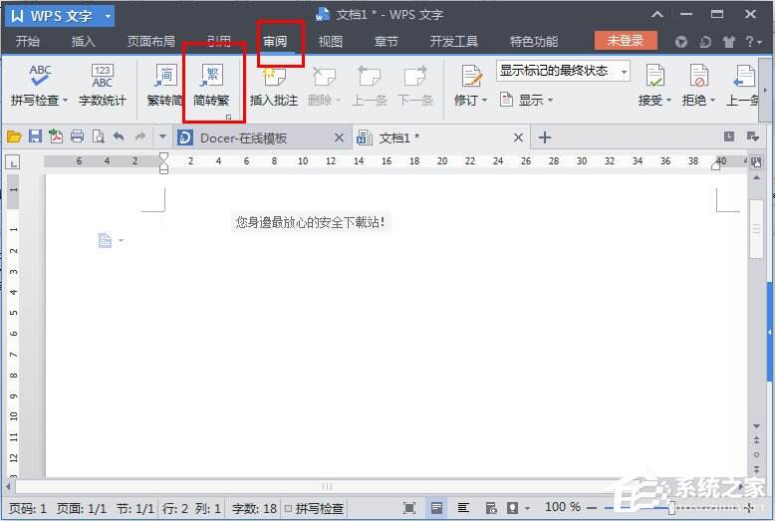Undo the last action
The height and width of the screenshot is (521, 775).
coord(119,136)
